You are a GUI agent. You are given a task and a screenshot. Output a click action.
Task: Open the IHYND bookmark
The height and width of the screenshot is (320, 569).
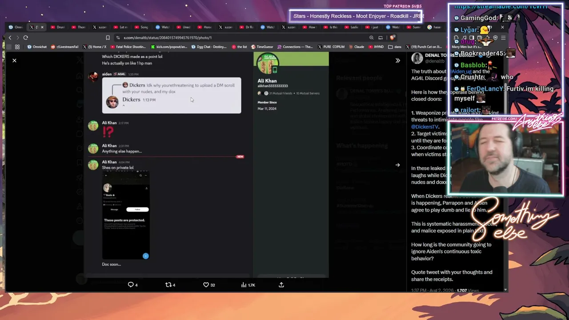point(376,47)
